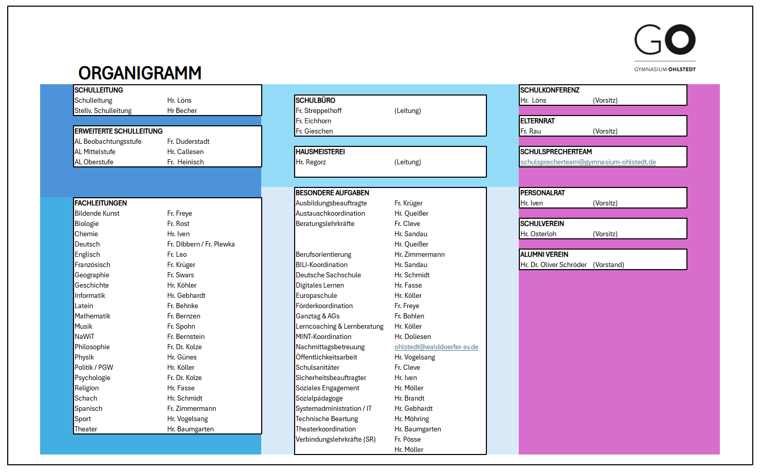Click the SCHULVEREIN heading

pyautogui.click(x=542, y=224)
